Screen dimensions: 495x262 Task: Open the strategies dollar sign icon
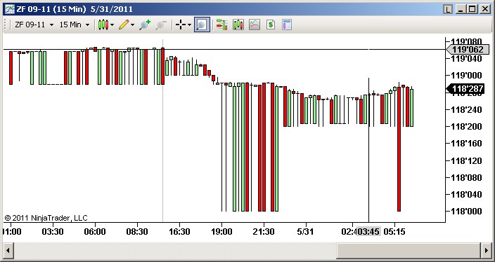click(x=271, y=25)
